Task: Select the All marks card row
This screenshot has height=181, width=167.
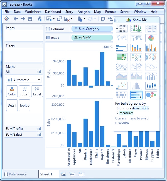Action: click(24, 72)
